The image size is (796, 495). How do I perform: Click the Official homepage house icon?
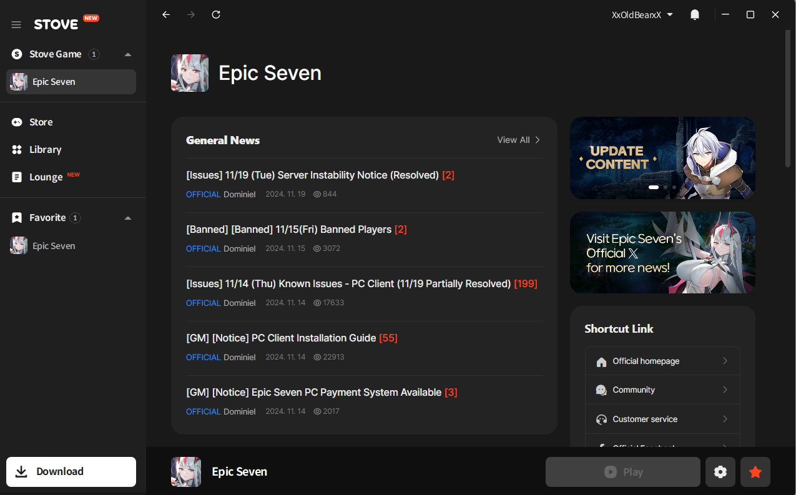point(601,362)
